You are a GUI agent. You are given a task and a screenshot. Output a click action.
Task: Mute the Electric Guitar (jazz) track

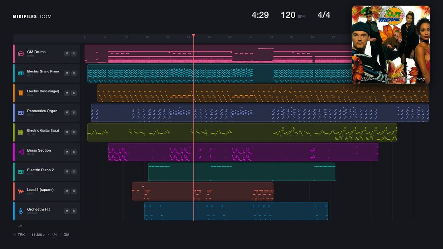[67, 132]
